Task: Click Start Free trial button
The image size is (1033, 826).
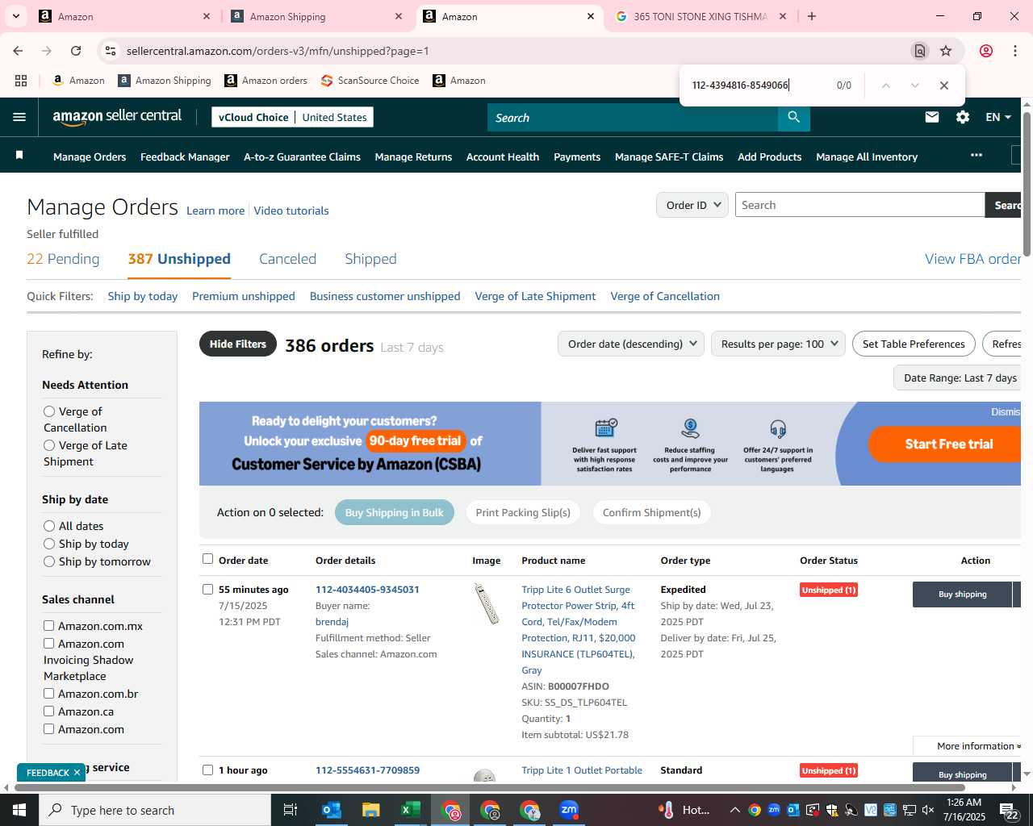Action: point(946,444)
